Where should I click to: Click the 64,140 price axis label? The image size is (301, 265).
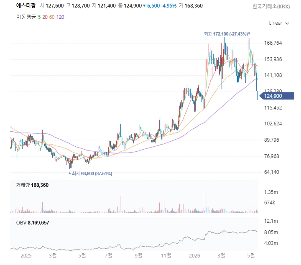tap(271, 172)
